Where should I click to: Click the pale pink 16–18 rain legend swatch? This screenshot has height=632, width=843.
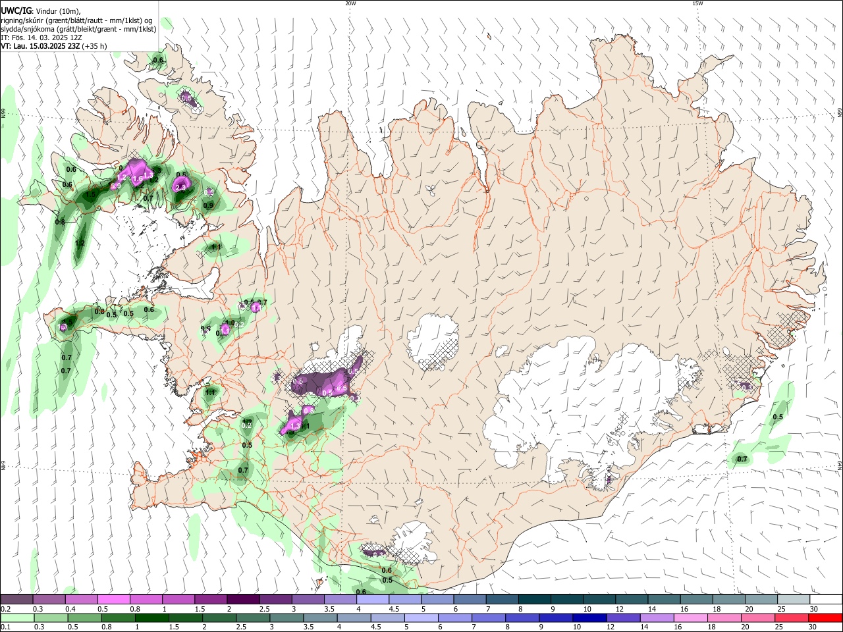pos(692,618)
